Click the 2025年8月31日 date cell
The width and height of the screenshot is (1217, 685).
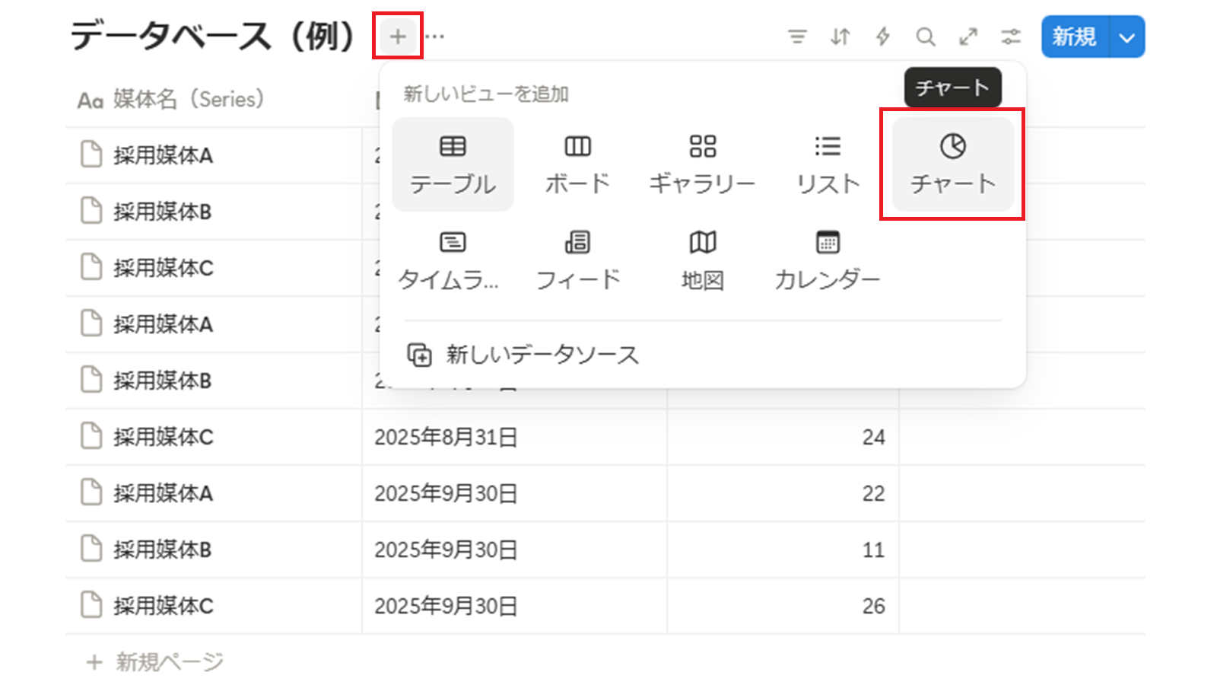point(515,437)
